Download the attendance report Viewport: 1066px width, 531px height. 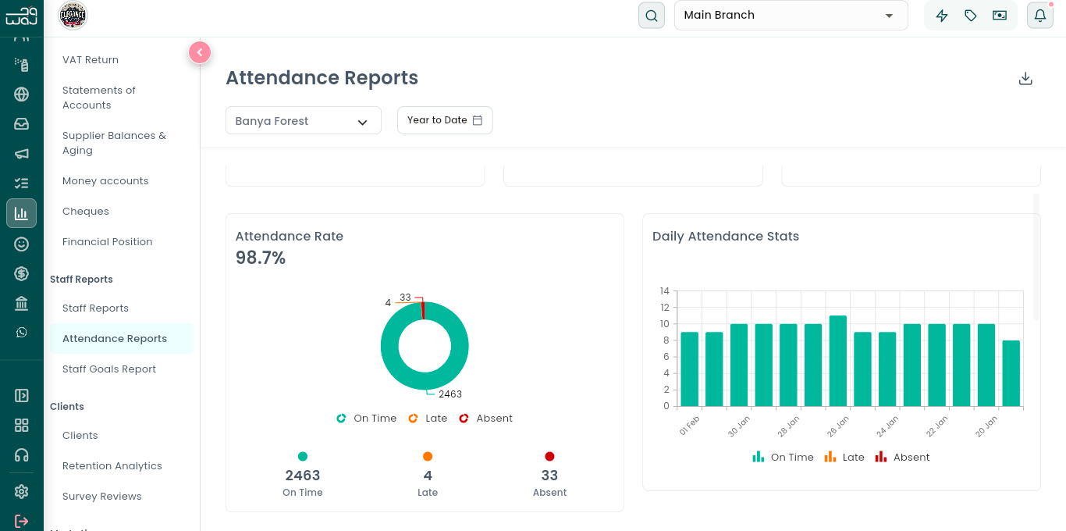coord(1026,79)
